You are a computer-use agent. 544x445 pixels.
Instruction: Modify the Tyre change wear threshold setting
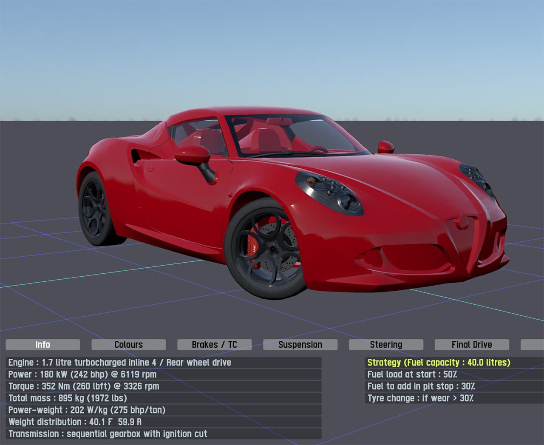click(x=454, y=398)
